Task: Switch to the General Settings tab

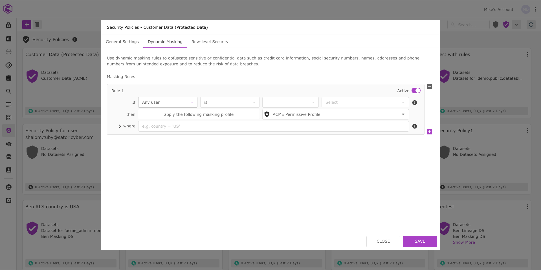Action: 122,42
